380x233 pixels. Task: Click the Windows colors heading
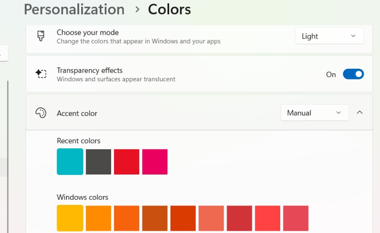pyautogui.click(x=82, y=197)
